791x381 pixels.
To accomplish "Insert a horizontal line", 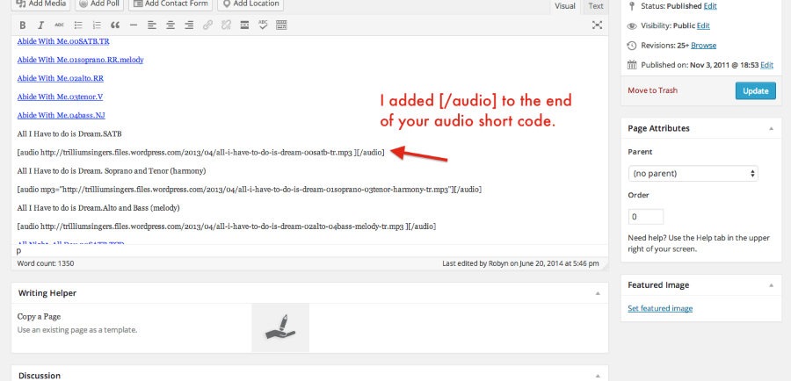I will pyautogui.click(x=134, y=25).
